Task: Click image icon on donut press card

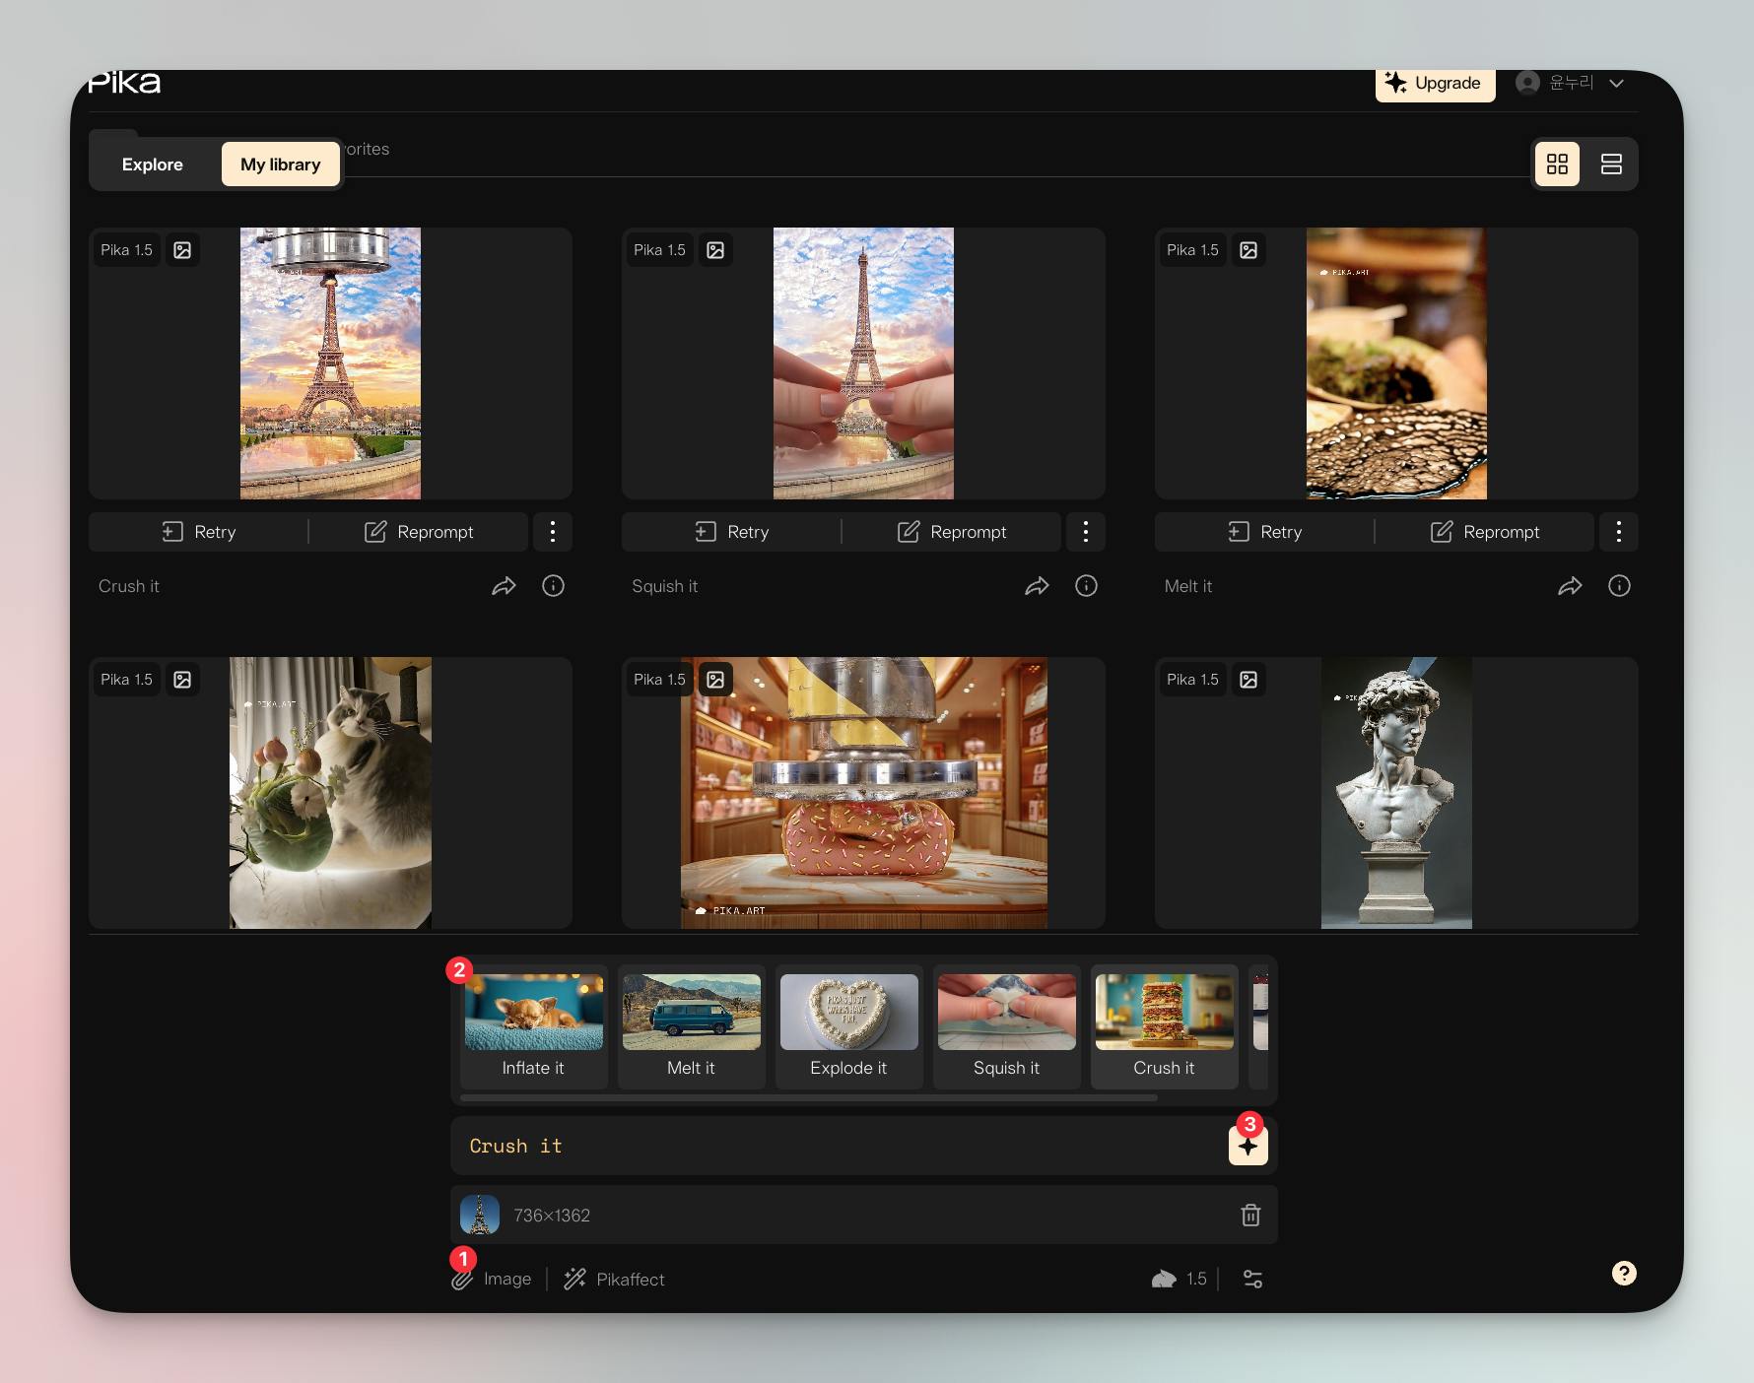Action: point(715,680)
